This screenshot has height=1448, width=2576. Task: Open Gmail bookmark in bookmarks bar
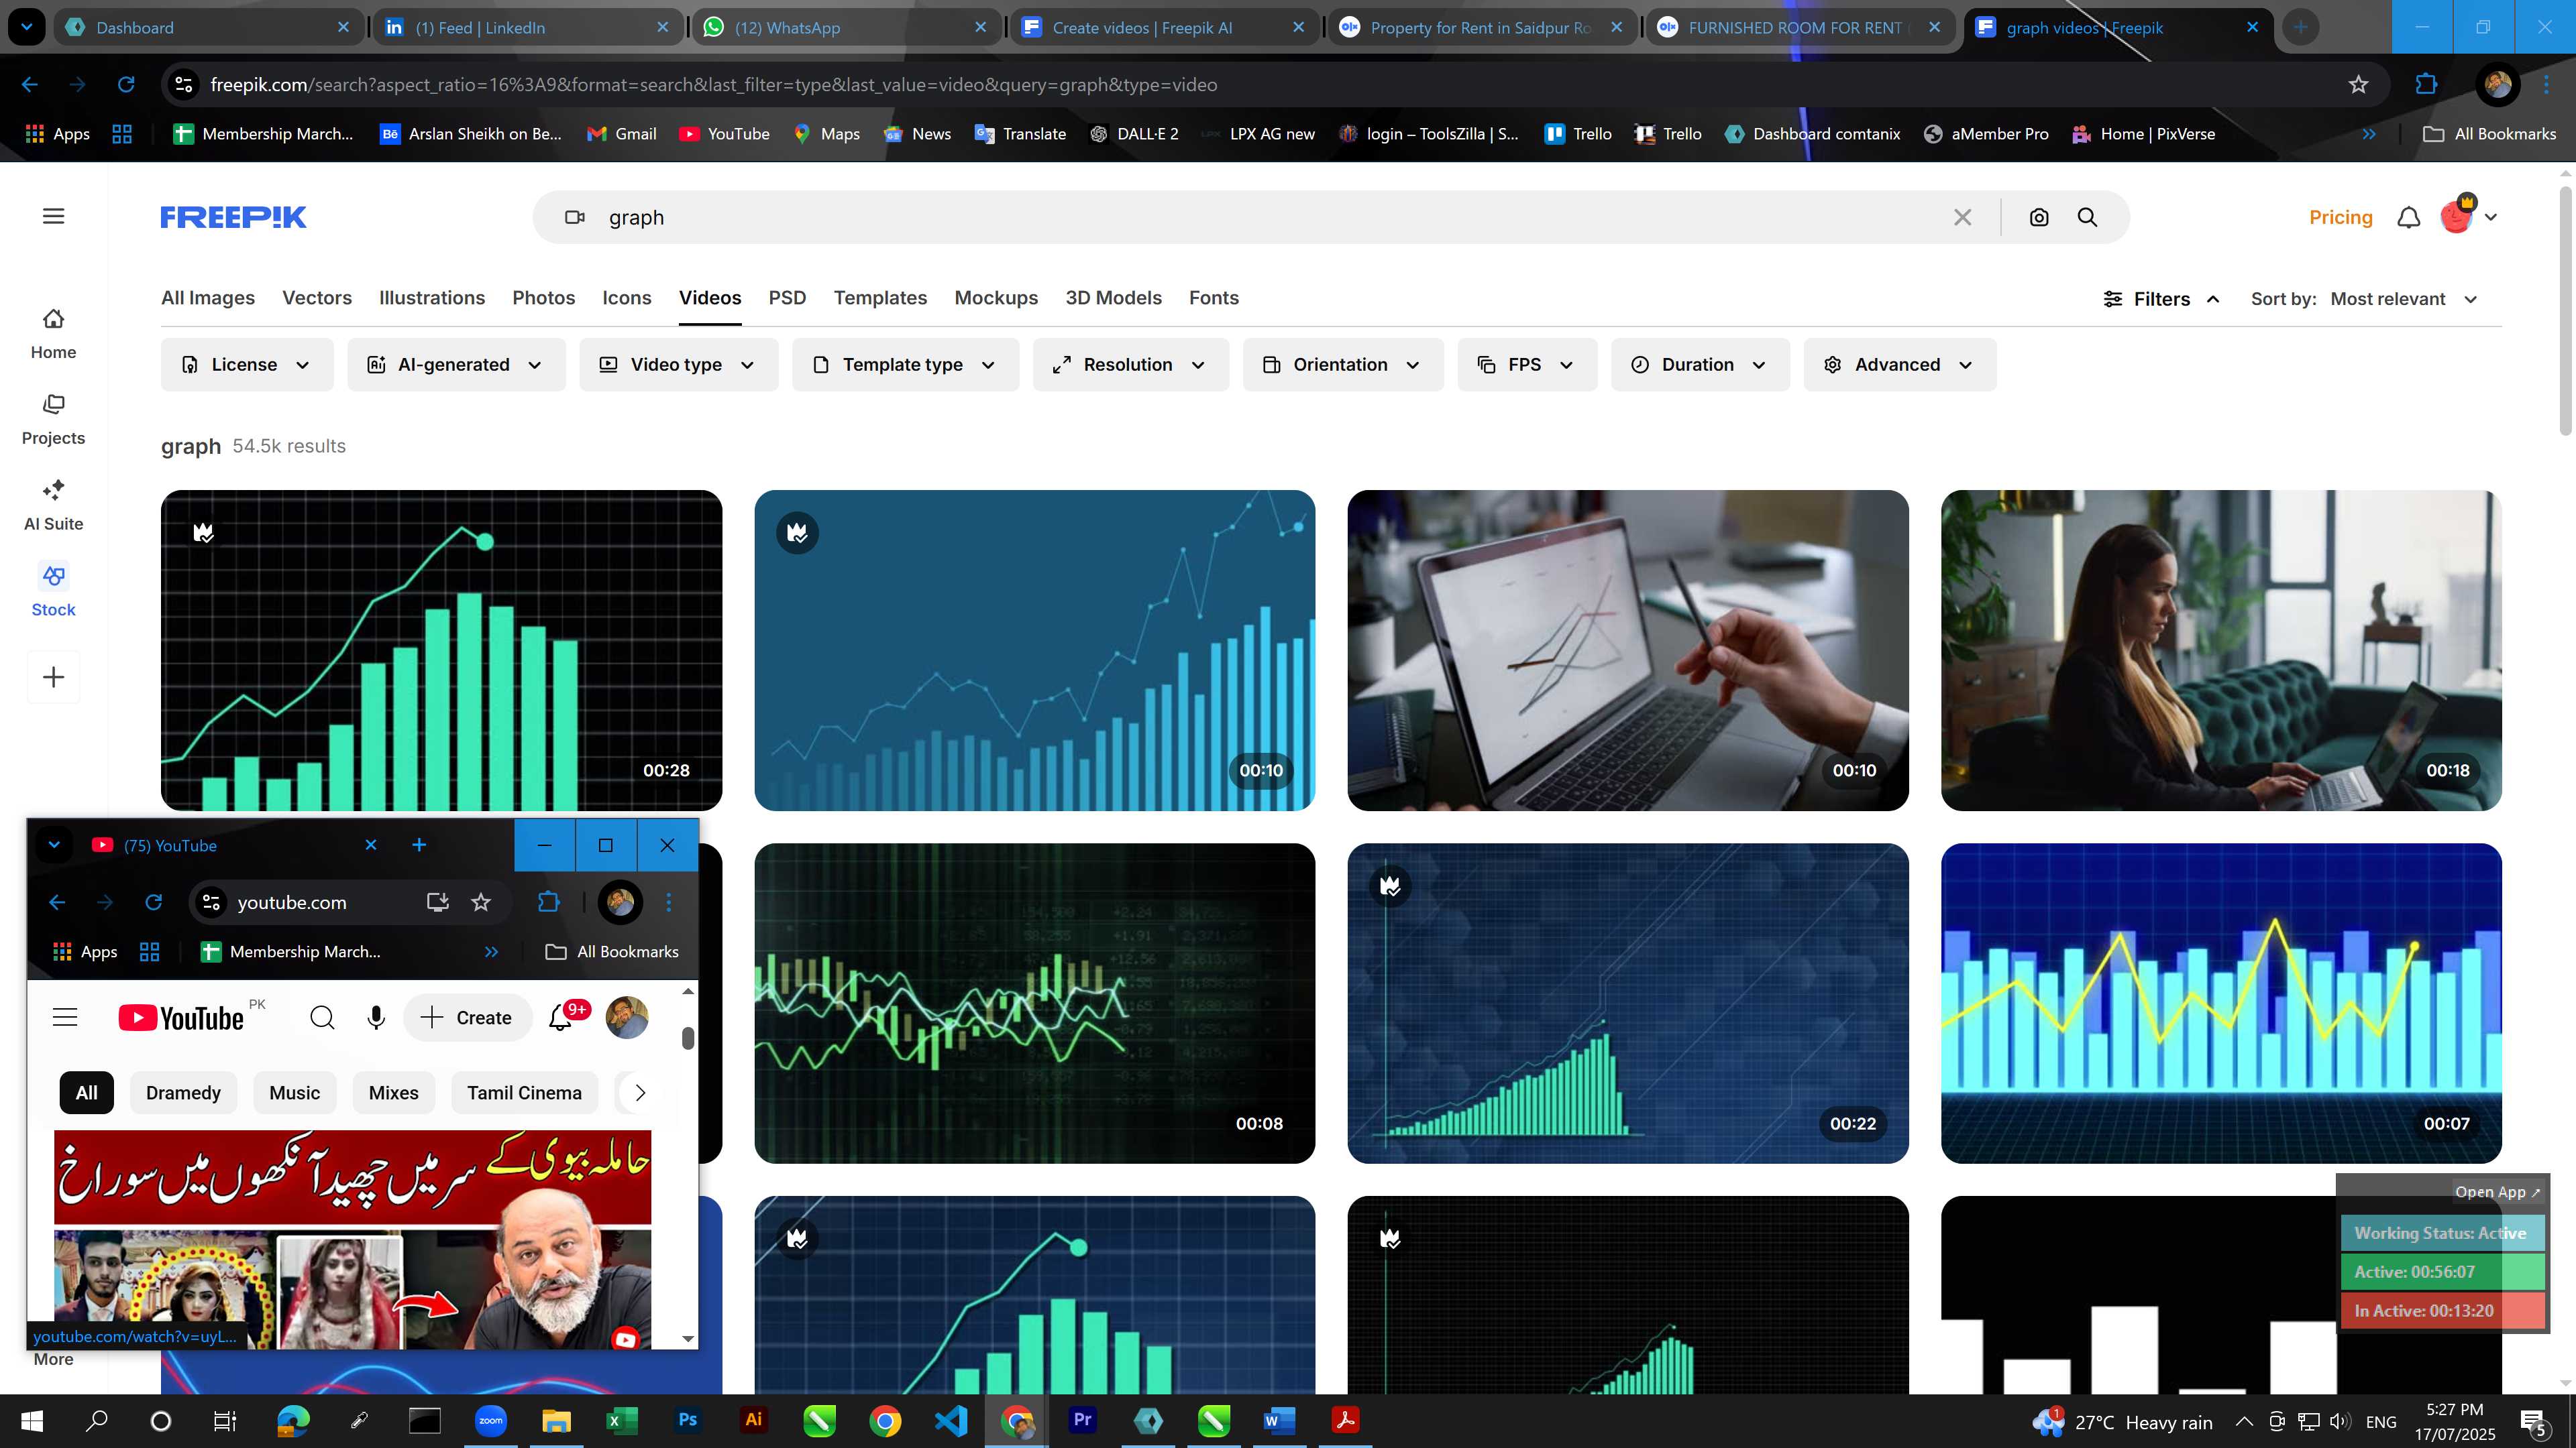[x=621, y=134]
